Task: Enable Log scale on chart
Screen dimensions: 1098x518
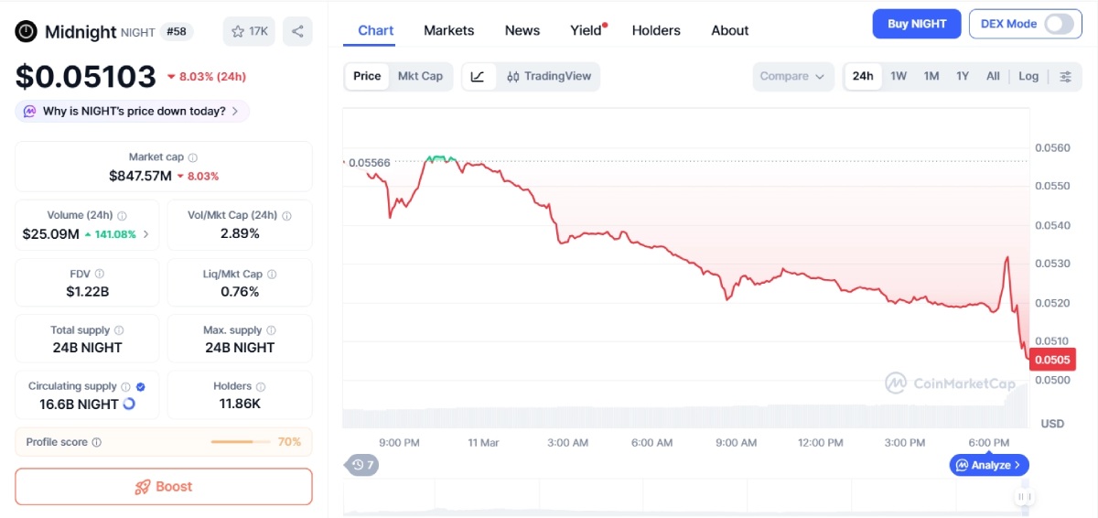Action: click(1028, 76)
